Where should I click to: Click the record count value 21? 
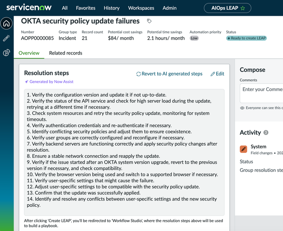(84, 38)
